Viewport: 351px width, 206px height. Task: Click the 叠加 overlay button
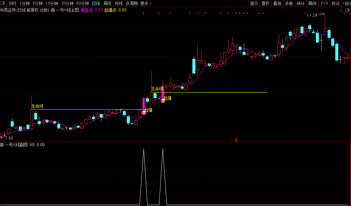click(277, 3)
